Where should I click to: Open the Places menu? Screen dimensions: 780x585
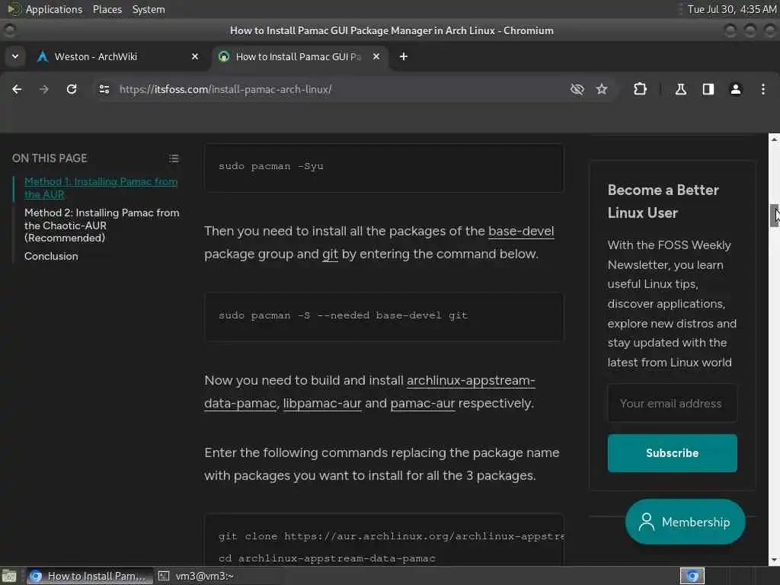(x=107, y=9)
